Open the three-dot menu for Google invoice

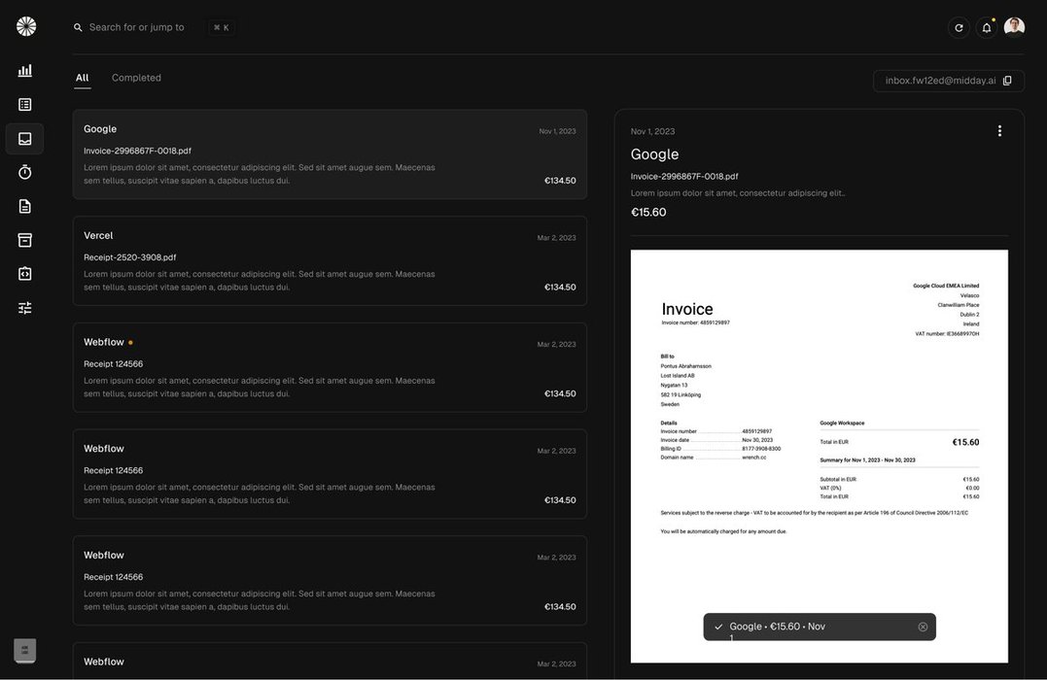[999, 131]
